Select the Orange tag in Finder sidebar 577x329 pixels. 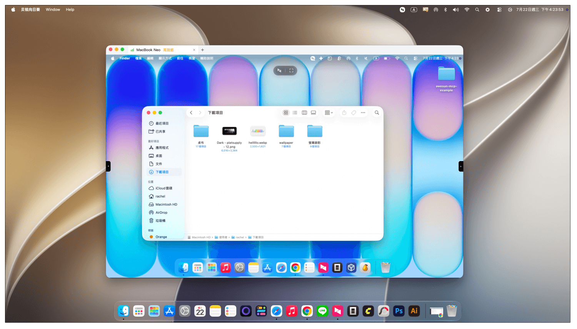pyautogui.click(x=161, y=237)
